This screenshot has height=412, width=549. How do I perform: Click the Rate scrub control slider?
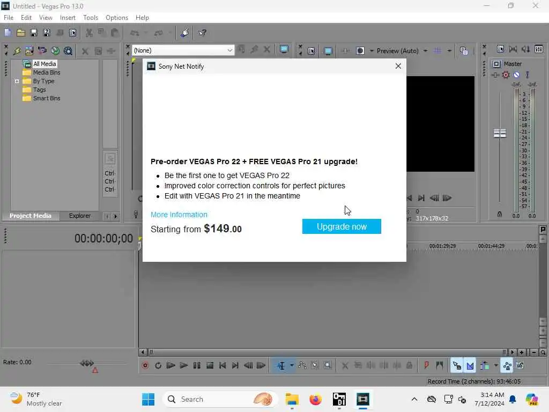[x=87, y=363]
